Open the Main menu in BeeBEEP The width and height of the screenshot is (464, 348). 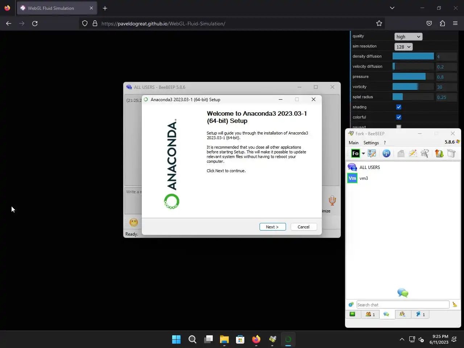click(x=353, y=143)
